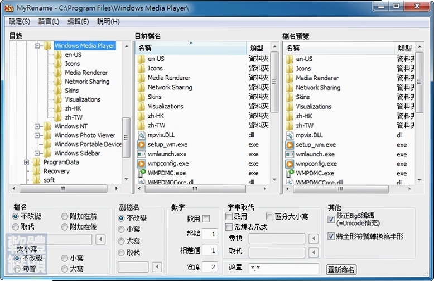Toggle the 區分大小寫 checkbox
434x281 pixels.
[x=269, y=216]
